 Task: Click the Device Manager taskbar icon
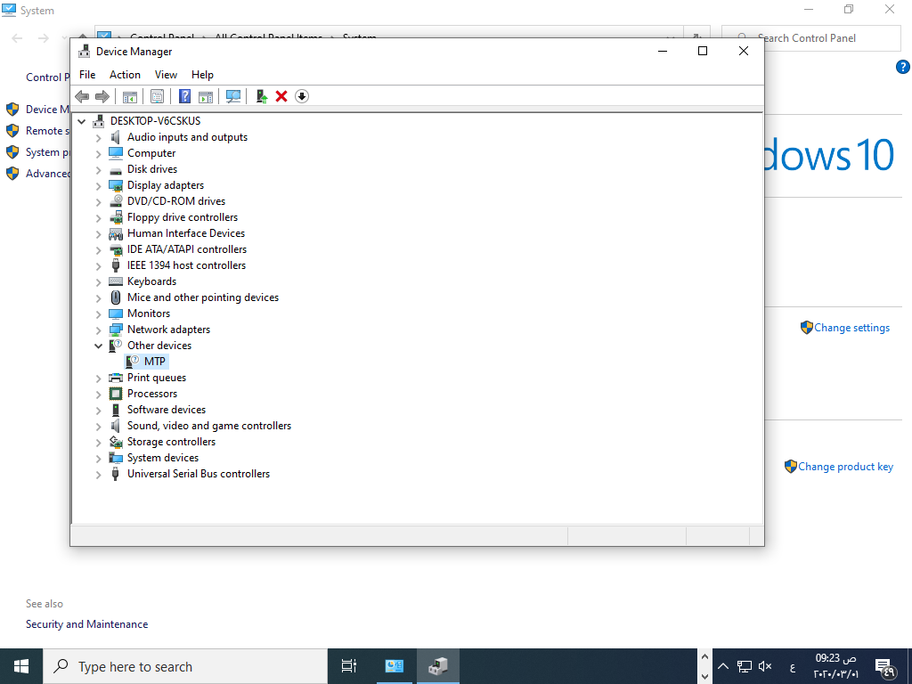coord(438,666)
